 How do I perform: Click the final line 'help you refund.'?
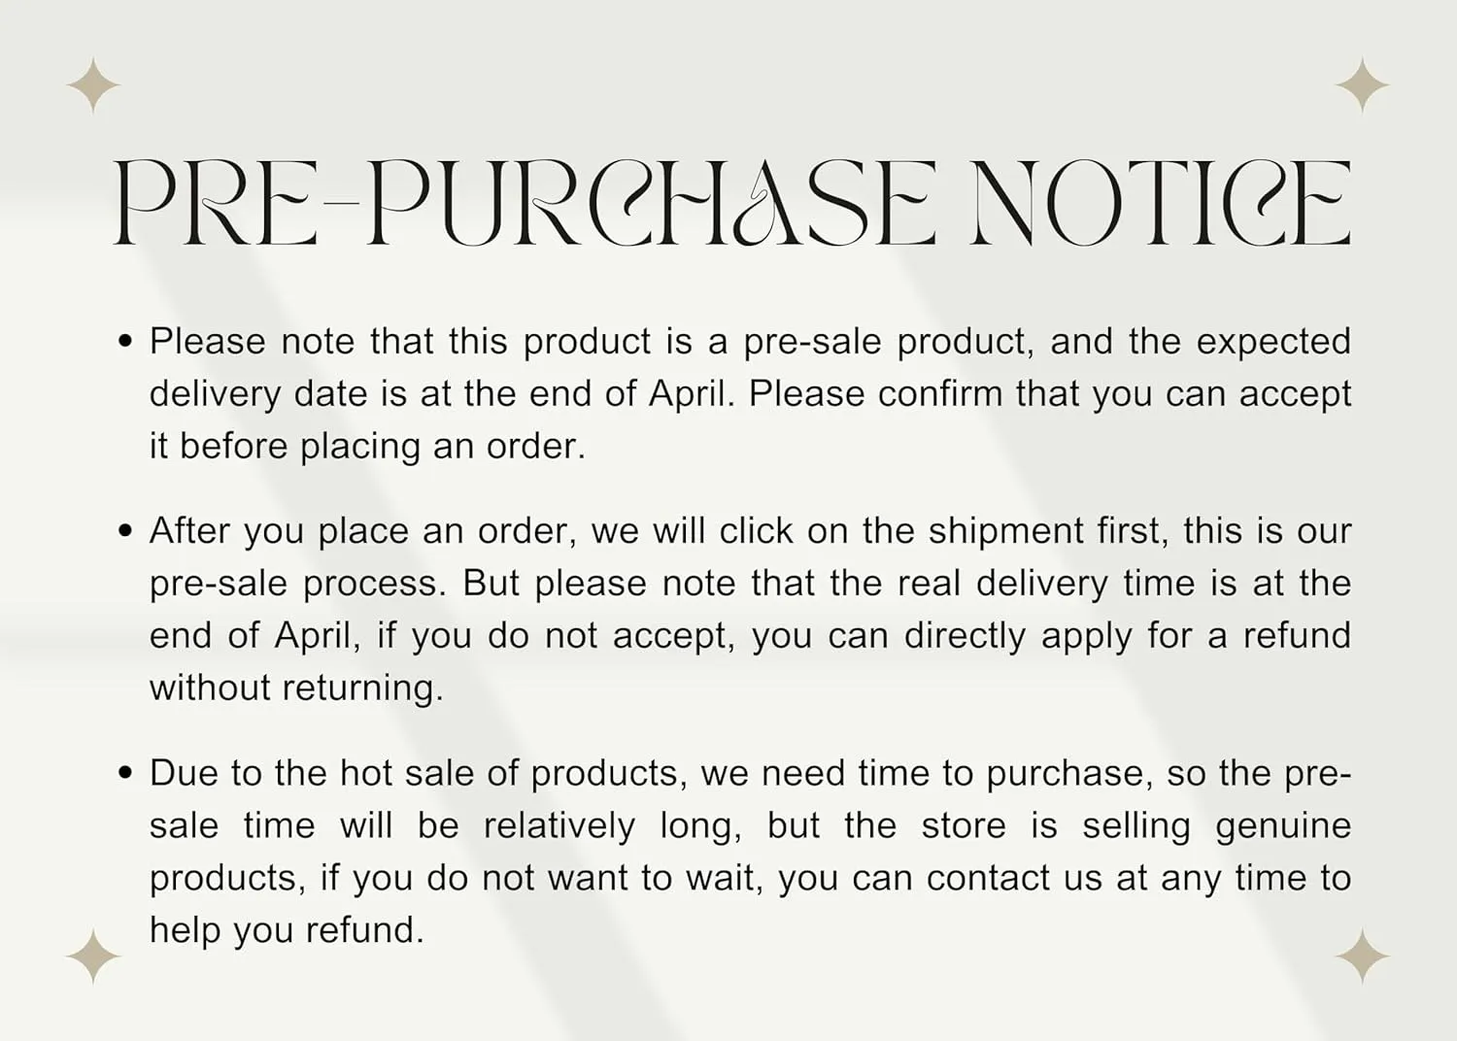click(x=287, y=930)
